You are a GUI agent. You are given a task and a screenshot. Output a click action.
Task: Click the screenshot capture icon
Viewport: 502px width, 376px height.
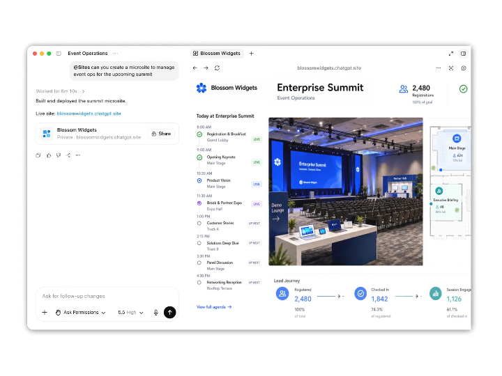click(x=451, y=68)
